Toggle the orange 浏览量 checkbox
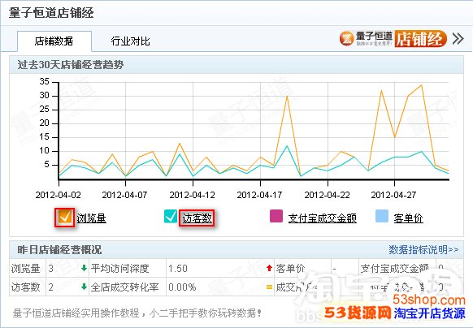473x328 pixels. pos(65,218)
